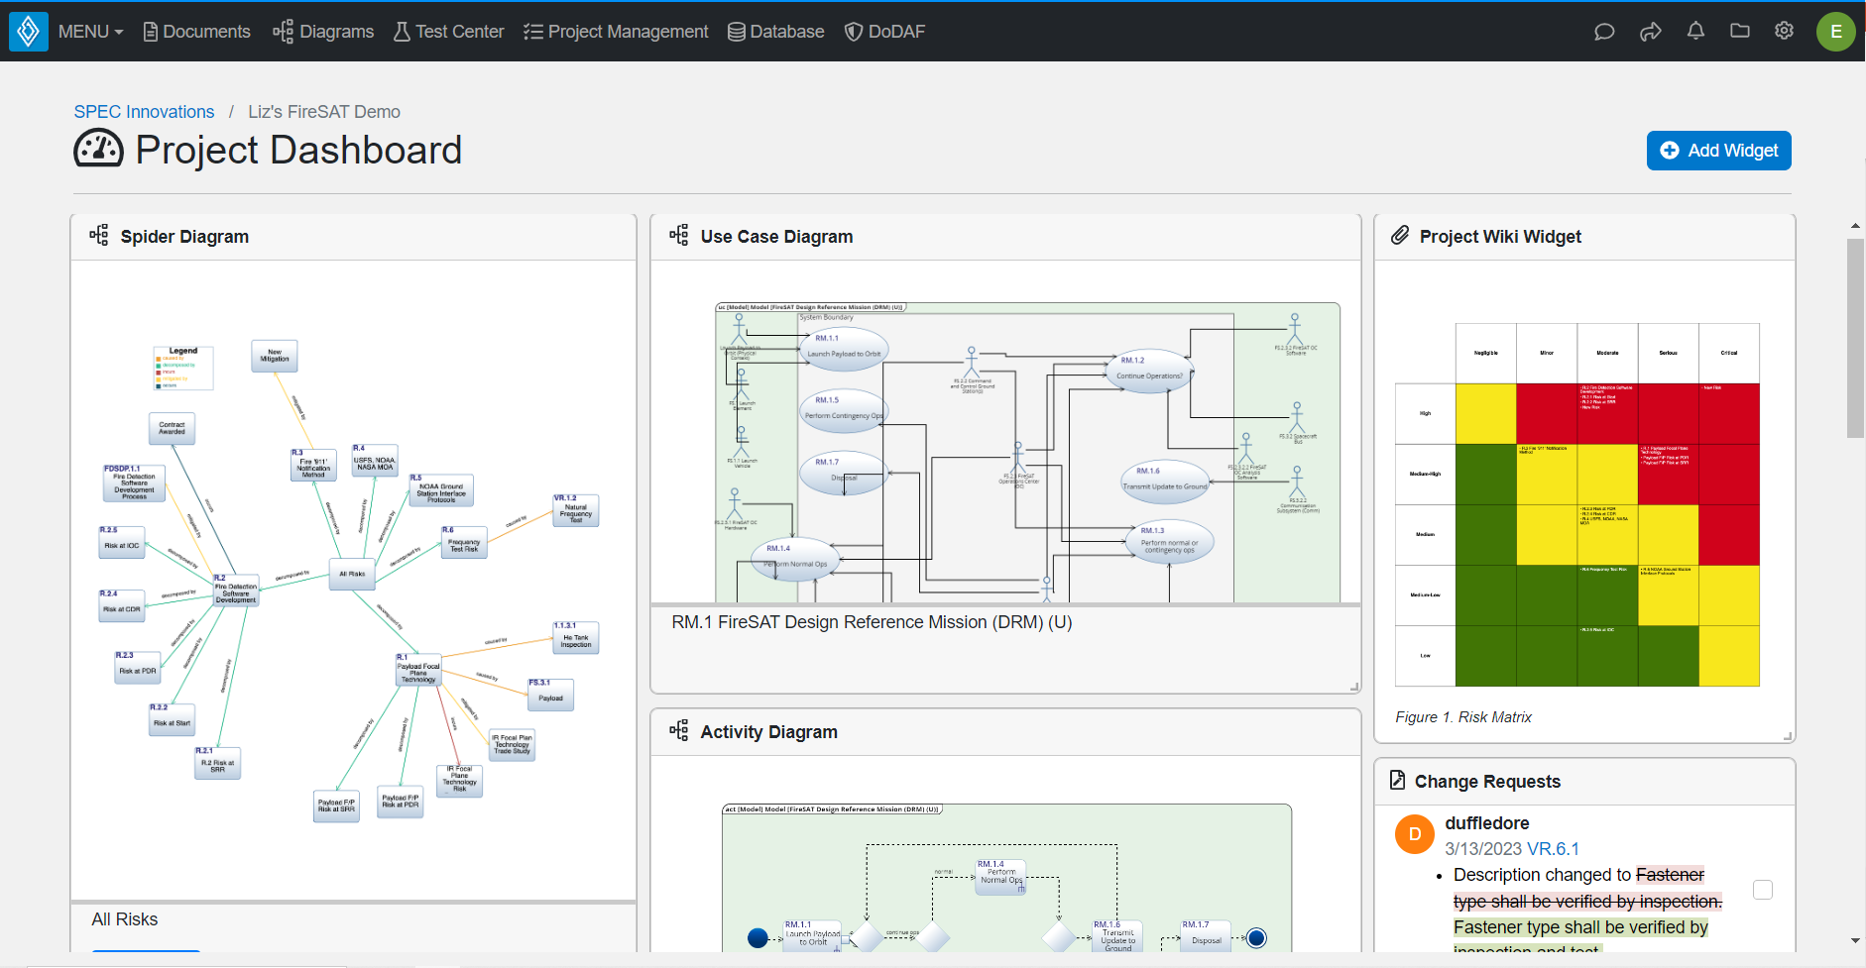This screenshot has width=1866, height=968.
Task: Open the chat comment bubble icon
Action: click(x=1604, y=32)
